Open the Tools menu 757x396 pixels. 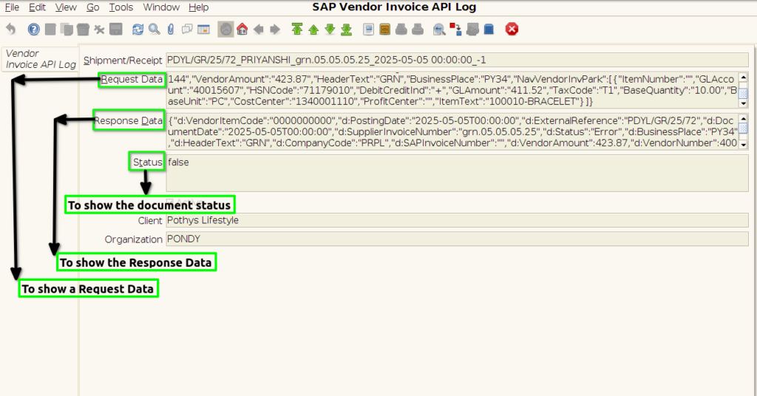click(120, 7)
